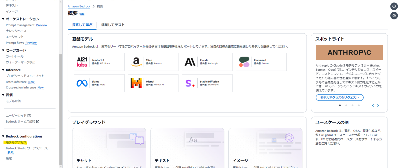This screenshot has height=168, width=400.
Task: Click the 情報 link next to 概要
Action: (x=82, y=14)
